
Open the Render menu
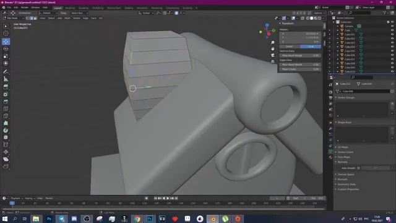pos(25,7)
